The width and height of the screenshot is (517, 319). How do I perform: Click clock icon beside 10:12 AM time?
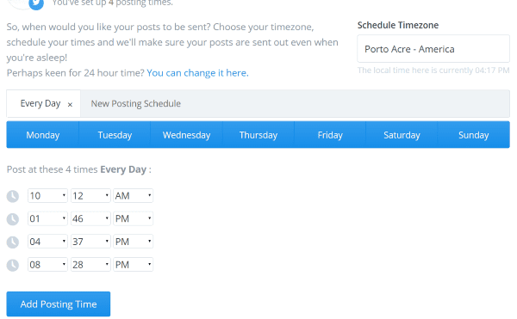13,196
